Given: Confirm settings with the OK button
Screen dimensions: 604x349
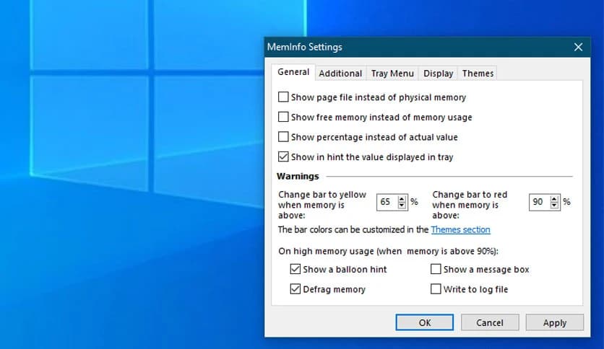Looking at the screenshot, I should (x=425, y=322).
